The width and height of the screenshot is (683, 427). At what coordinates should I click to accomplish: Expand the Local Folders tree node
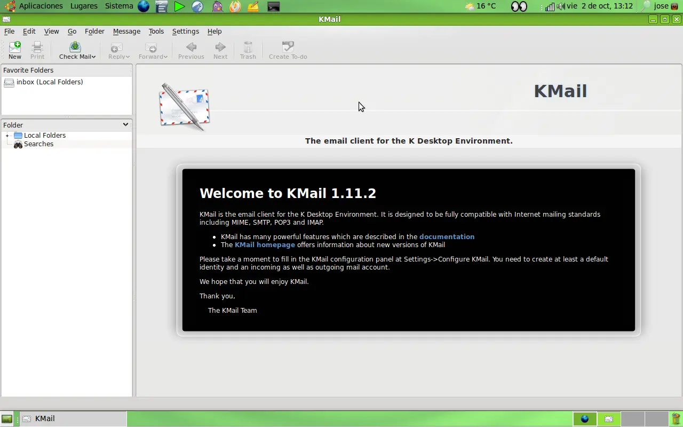pos(7,136)
